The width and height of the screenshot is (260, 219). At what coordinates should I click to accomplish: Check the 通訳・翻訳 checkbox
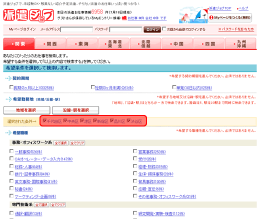[x=11, y=213]
